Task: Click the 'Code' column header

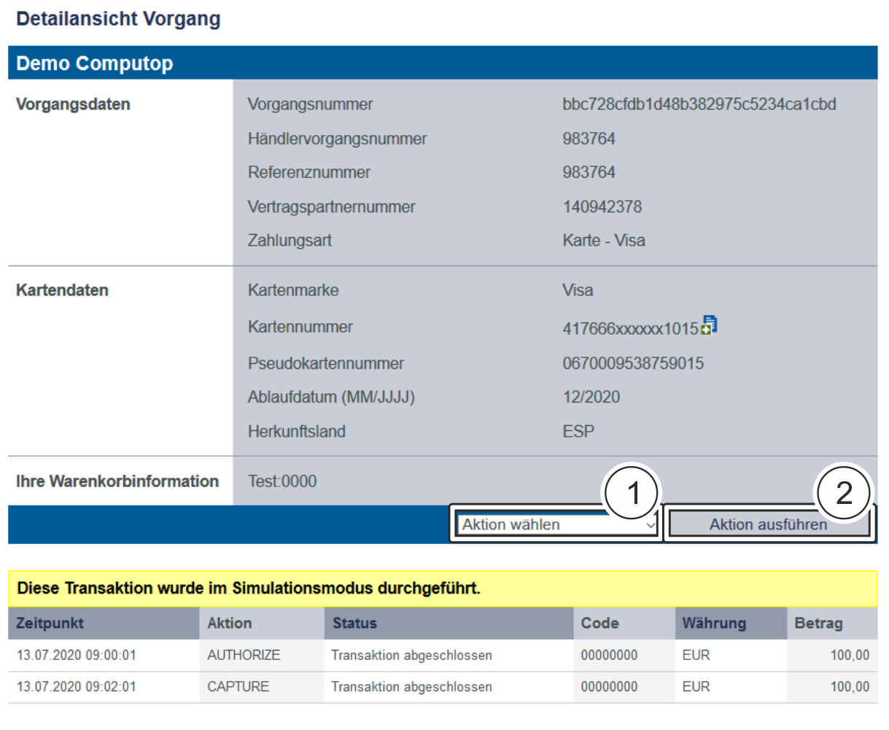Action: pyautogui.click(x=599, y=624)
